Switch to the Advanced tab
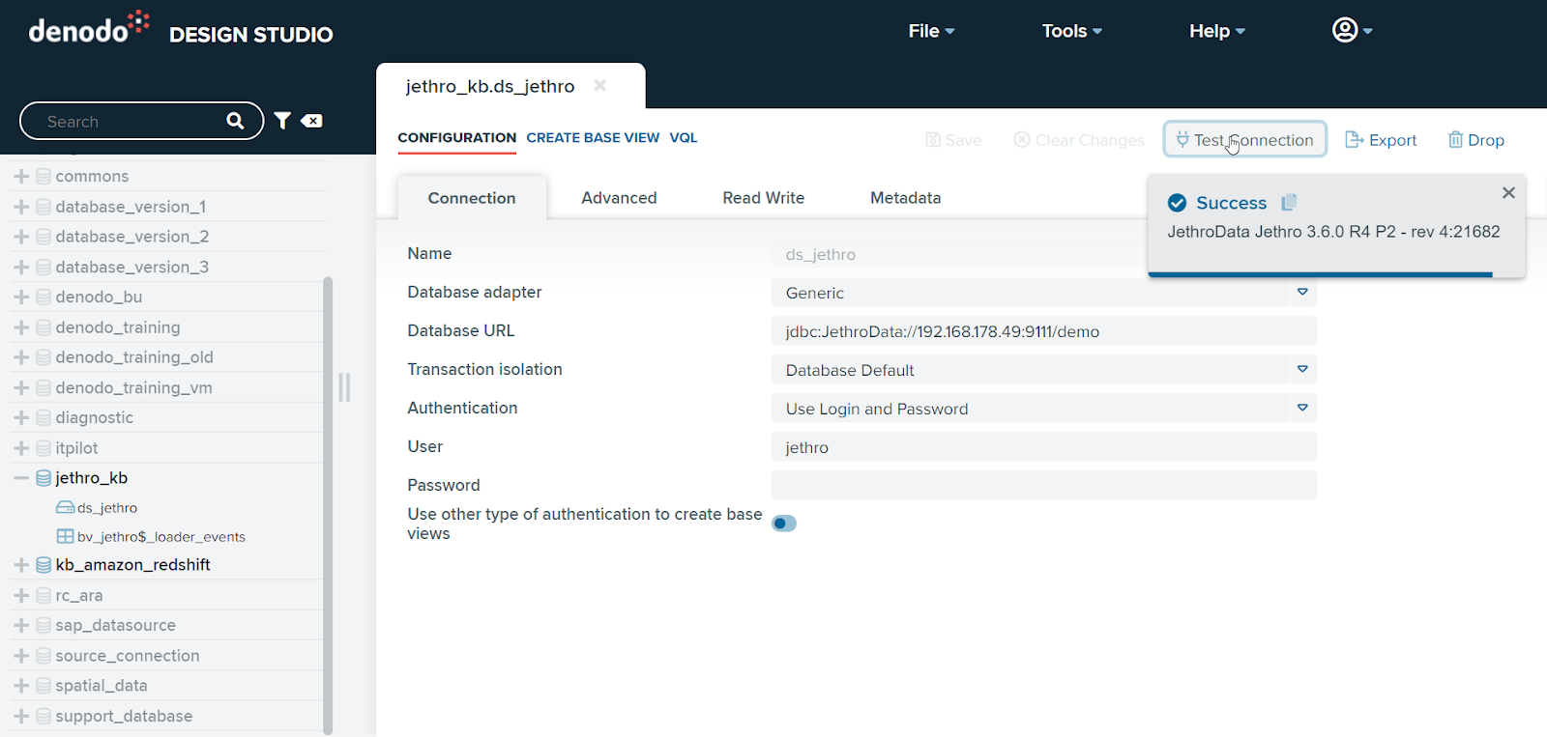Screen dimensions: 1547x737 [x=619, y=198]
